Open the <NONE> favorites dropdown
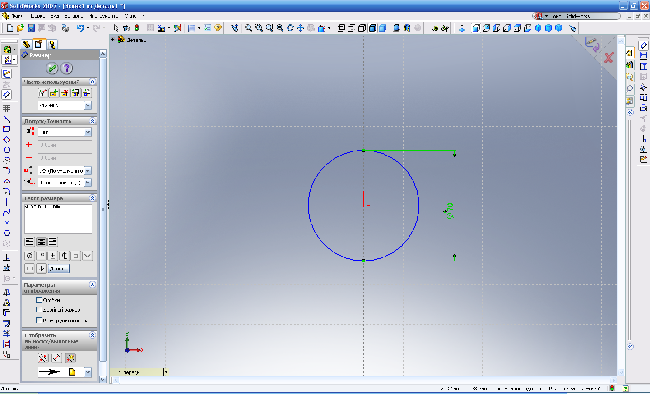 pos(88,105)
